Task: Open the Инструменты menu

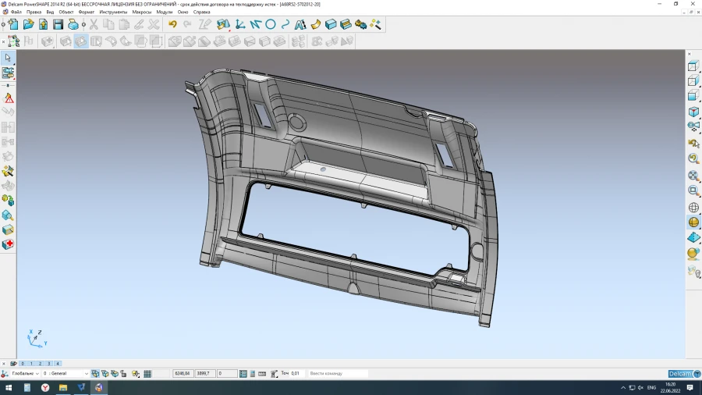Action: [x=113, y=12]
